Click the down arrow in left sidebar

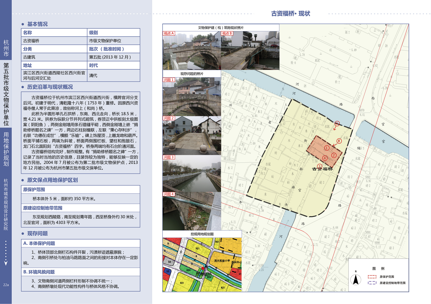click(6, 263)
